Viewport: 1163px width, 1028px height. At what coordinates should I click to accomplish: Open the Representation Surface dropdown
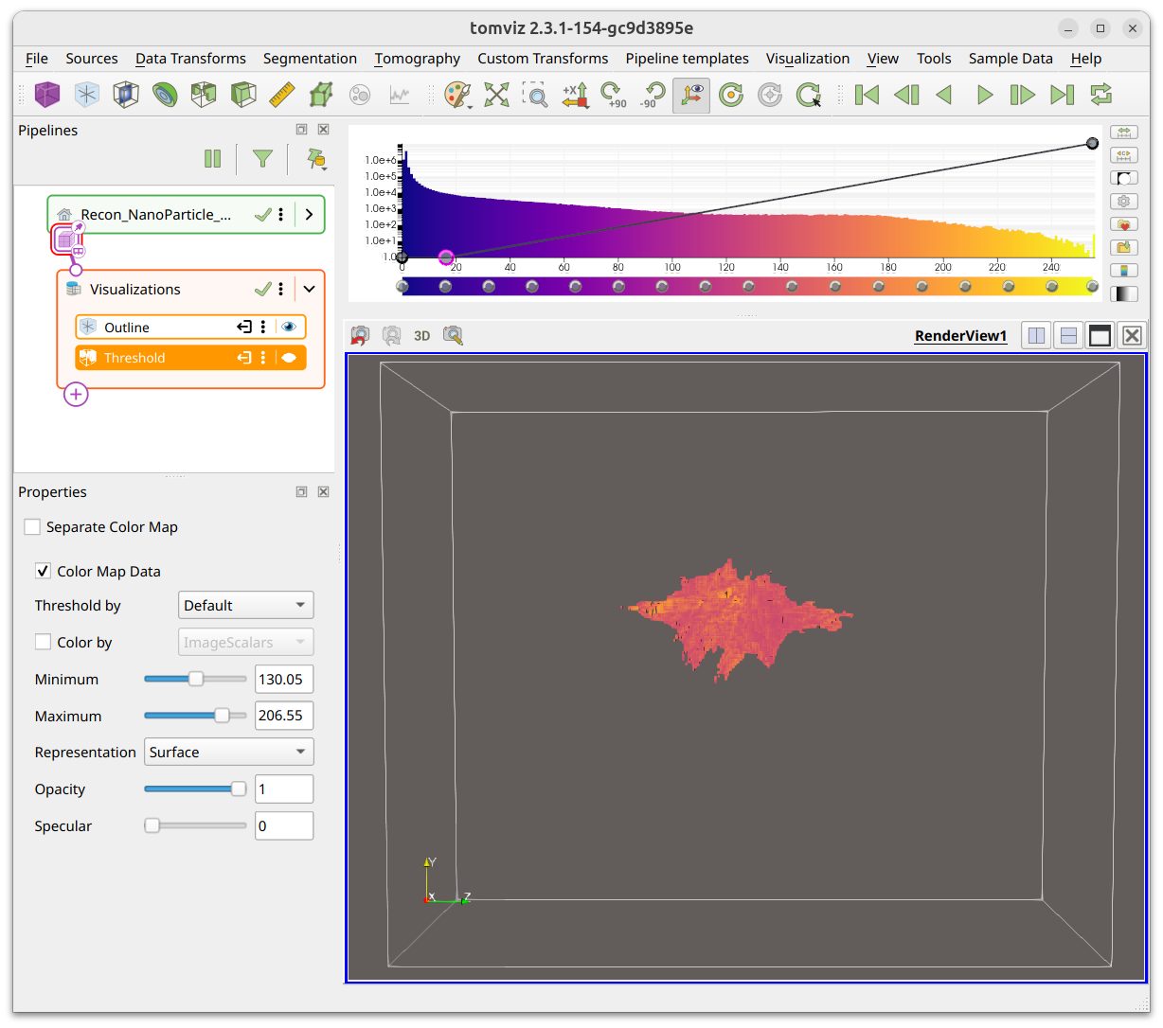pos(228,753)
